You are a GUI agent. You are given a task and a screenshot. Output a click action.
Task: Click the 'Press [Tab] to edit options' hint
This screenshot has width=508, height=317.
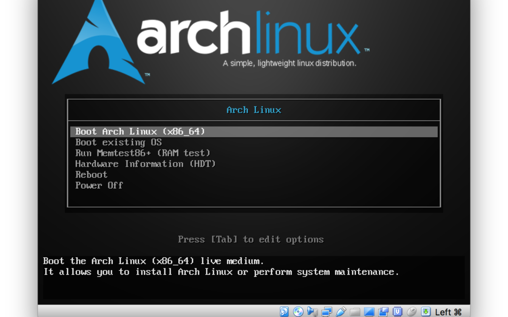251,240
